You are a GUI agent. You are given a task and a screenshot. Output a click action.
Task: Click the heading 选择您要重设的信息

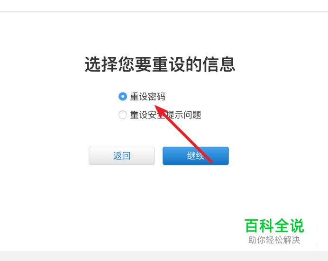pyautogui.click(x=160, y=64)
